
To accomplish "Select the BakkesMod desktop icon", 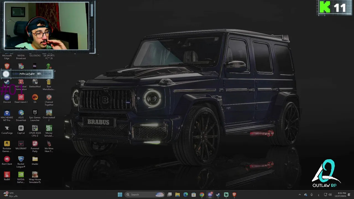I will click(35, 83).
